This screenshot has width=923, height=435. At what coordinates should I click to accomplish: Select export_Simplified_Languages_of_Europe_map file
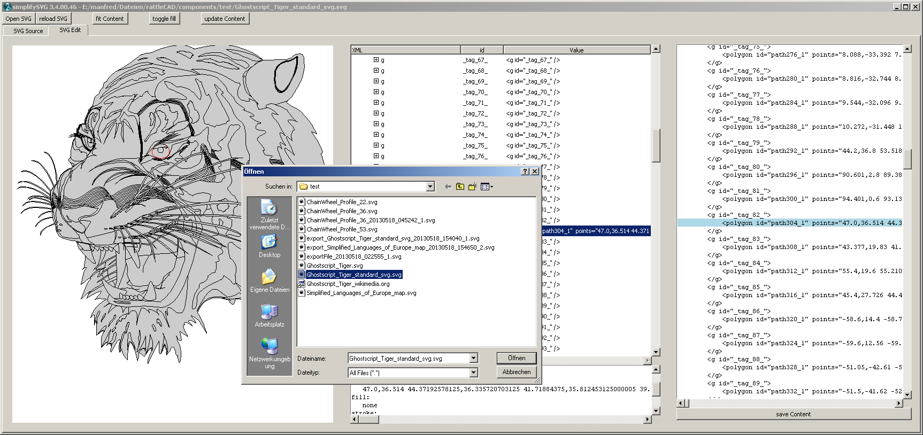400,247
